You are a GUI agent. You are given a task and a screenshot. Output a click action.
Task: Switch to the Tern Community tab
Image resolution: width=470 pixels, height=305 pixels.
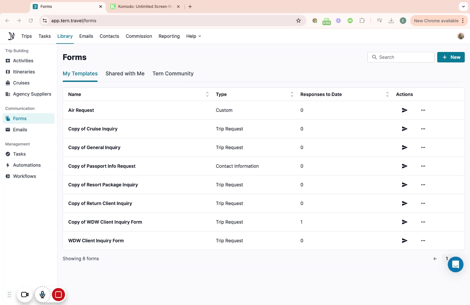173,74
